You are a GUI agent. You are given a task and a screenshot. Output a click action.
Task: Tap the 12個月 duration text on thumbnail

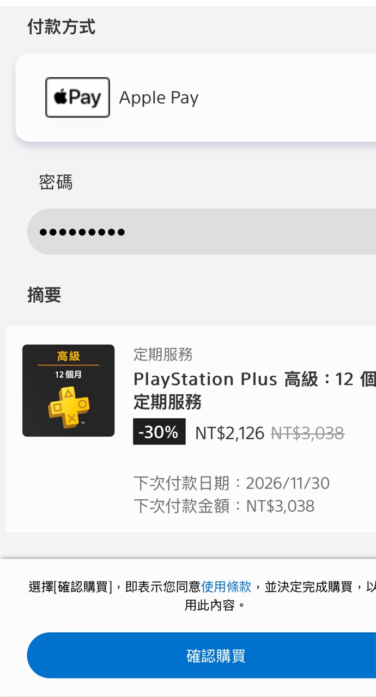(x=69, y=375)
